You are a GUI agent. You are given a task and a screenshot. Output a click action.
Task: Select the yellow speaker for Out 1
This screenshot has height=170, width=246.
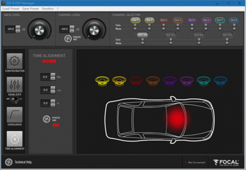102,81
